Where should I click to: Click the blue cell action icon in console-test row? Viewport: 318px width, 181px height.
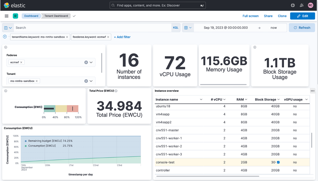coord(278,162)
